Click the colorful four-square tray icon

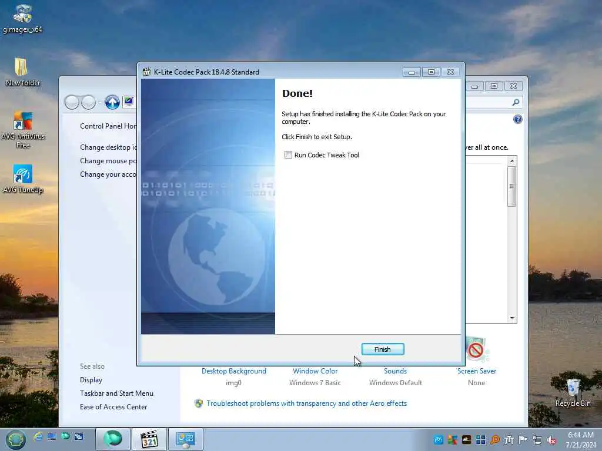coord(452,440)
